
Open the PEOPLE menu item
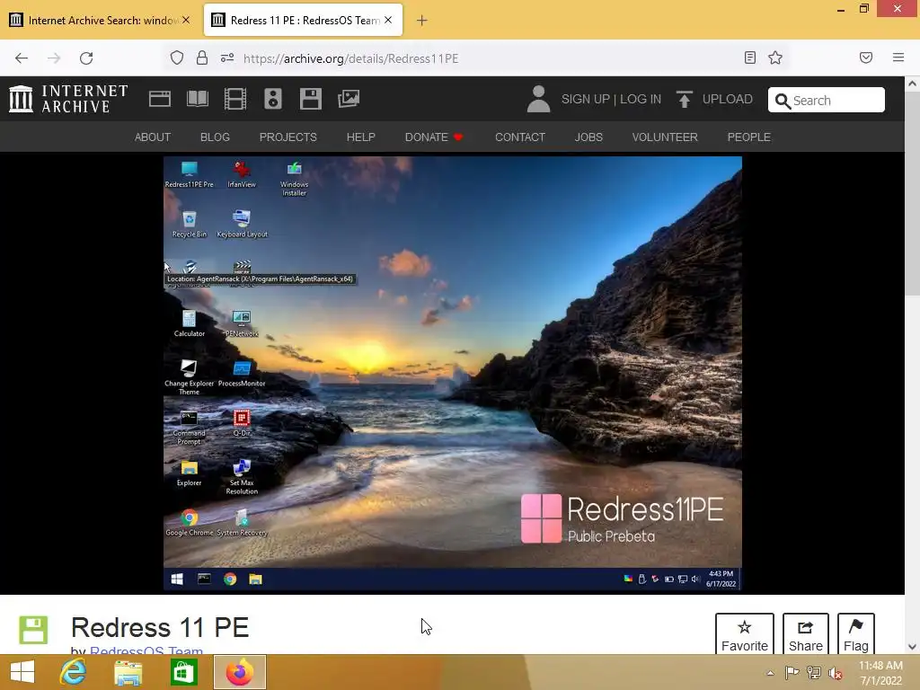click(748, 137)
